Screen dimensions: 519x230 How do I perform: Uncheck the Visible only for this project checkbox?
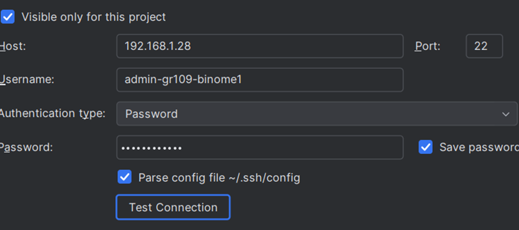[x=8, y=17]
